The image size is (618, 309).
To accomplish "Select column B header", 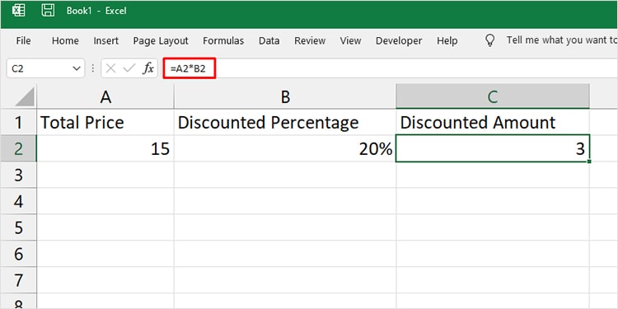I will pos(285,97).
